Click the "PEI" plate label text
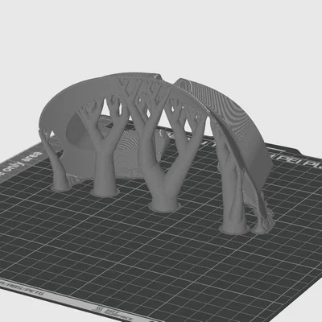The height and width of the screenshot is (322, 322). click(x=289, y=159)
